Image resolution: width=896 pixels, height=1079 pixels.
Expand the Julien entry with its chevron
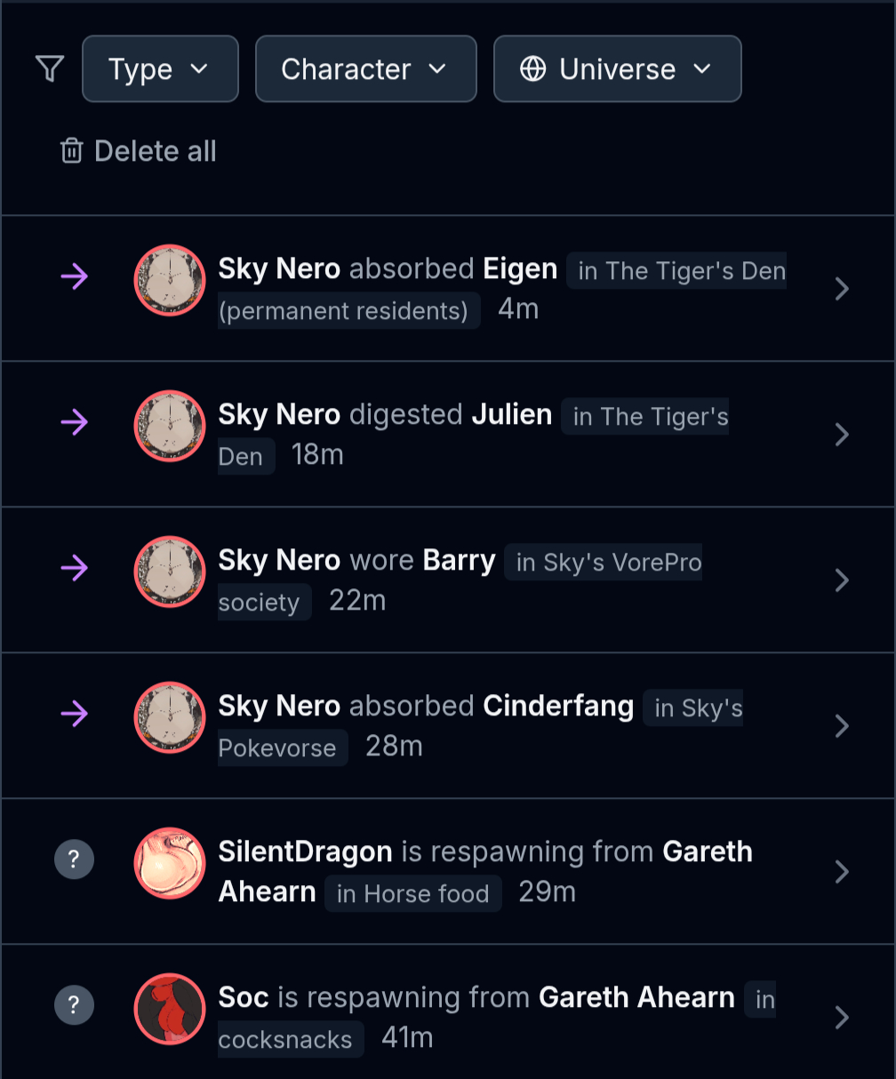coord(842,435)
